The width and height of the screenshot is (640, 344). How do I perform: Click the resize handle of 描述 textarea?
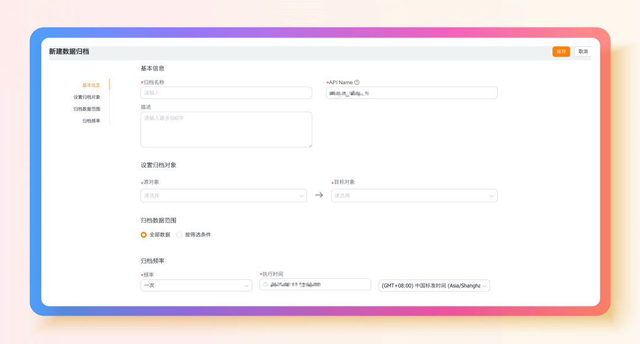[x=309, y=145]
